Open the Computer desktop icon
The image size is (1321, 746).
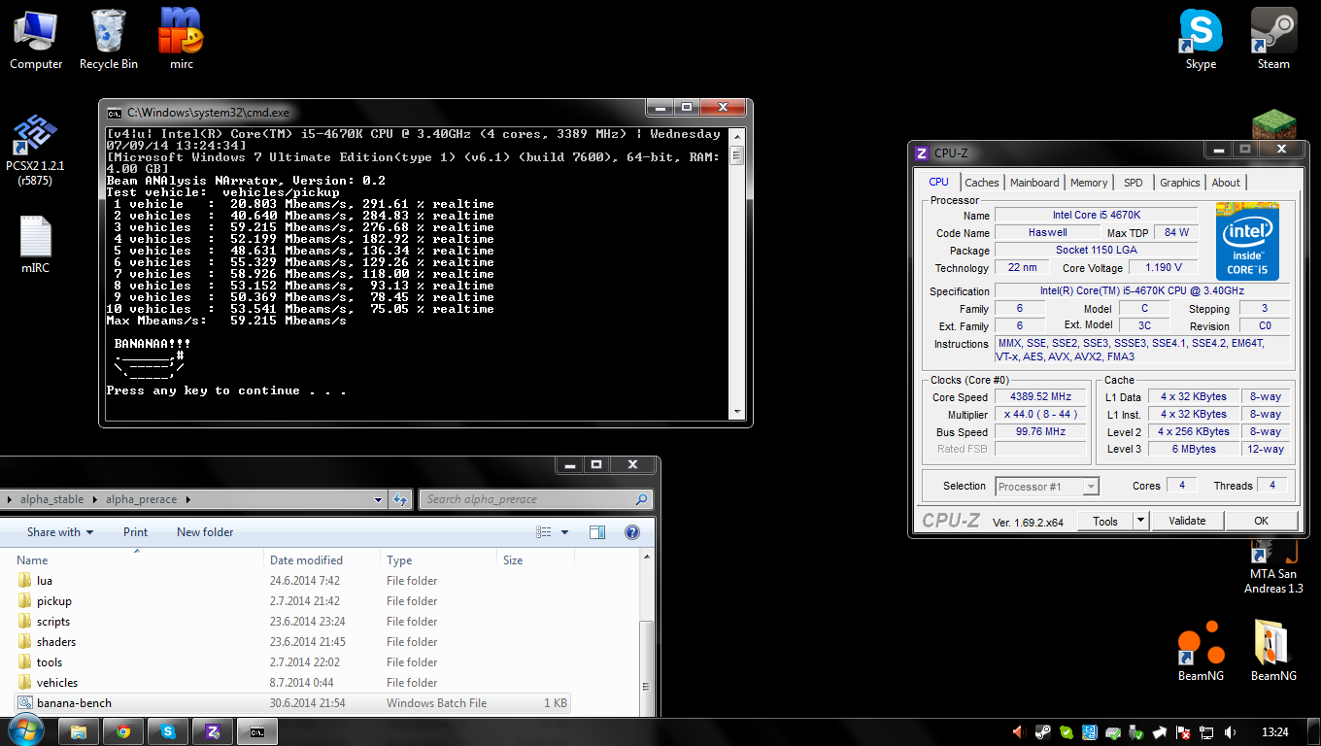click(36, 39)
